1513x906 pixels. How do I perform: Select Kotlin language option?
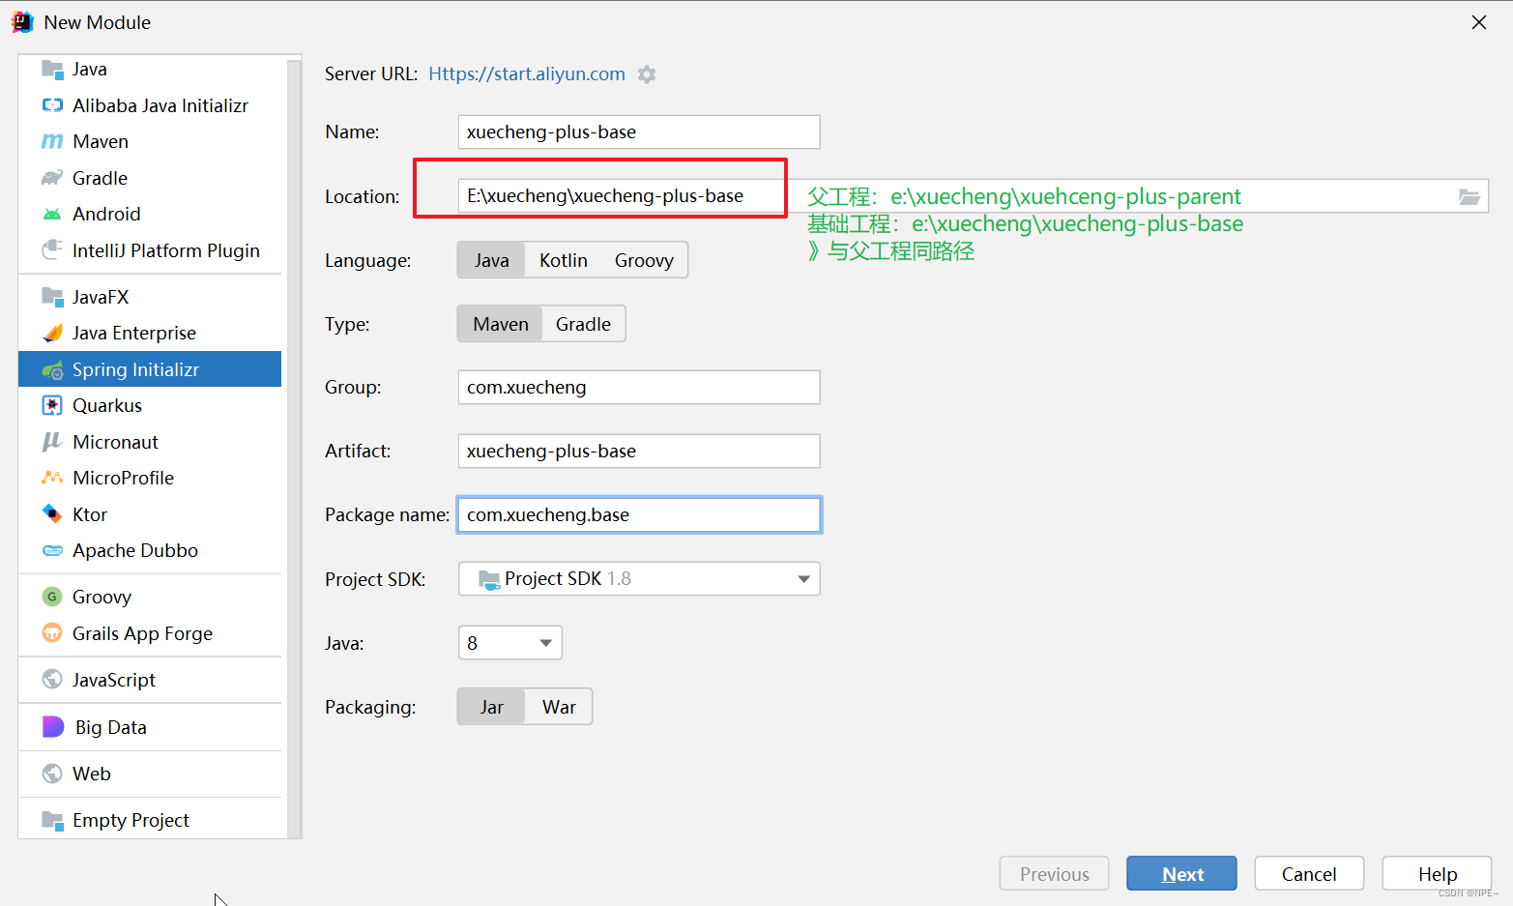pos(564,260)
